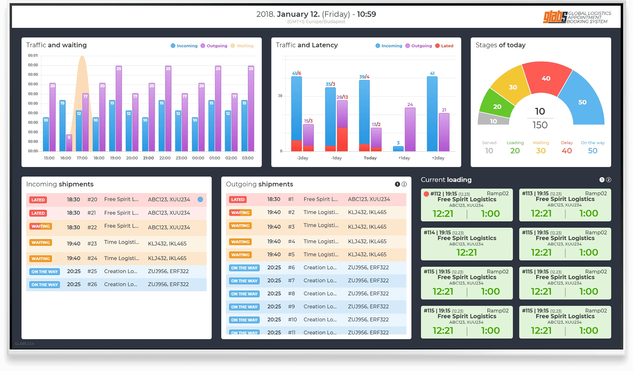The height and width of the screenshot is (371, 633).
Task: Select LATED badge on incoming shipment #21
Action: coord(38,213)
